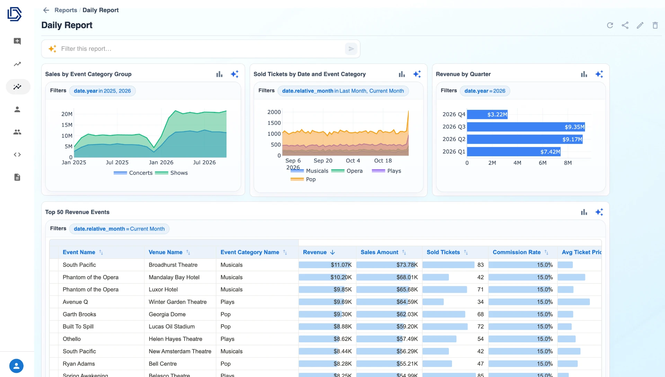Open the document sidebar icon

pos(17,177)
